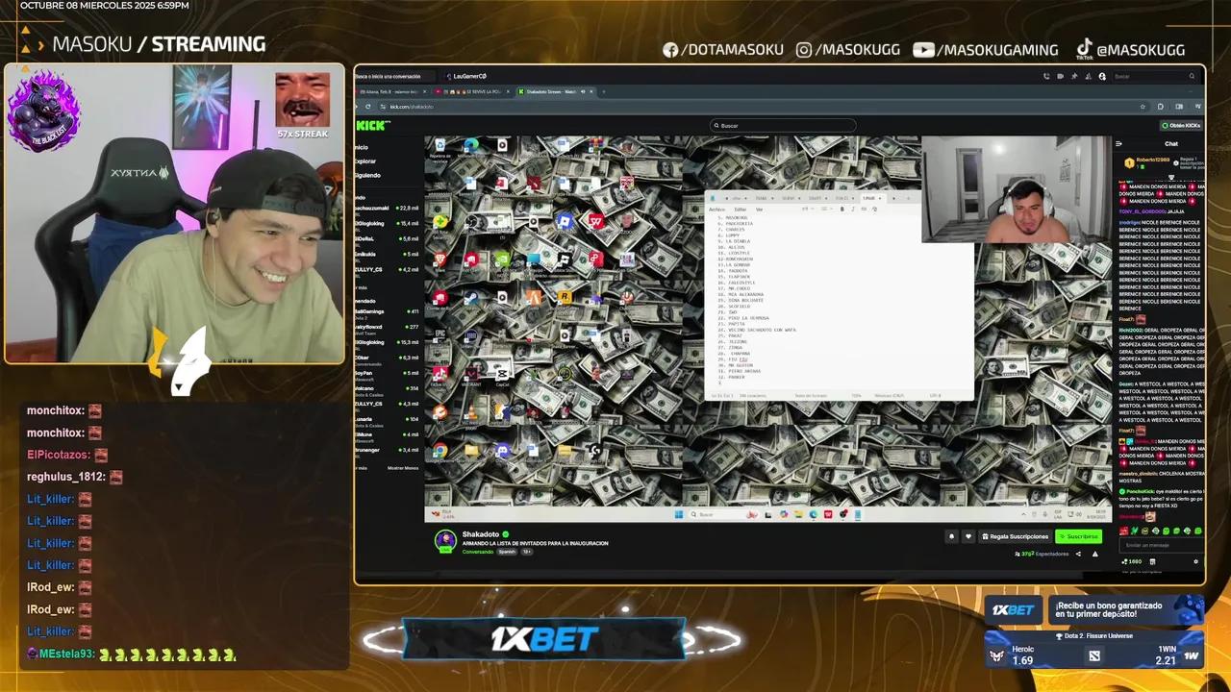Viewport: 1231px width, 692px height.
Task: Click the verified badge beside Shakadoto's name
Action: click(505, 534)
